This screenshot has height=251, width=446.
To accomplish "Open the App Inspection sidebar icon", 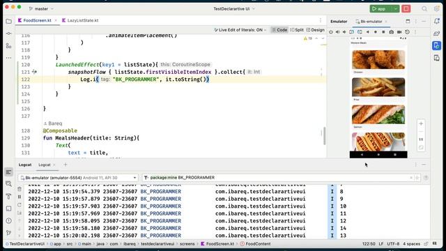I will 9,184.
